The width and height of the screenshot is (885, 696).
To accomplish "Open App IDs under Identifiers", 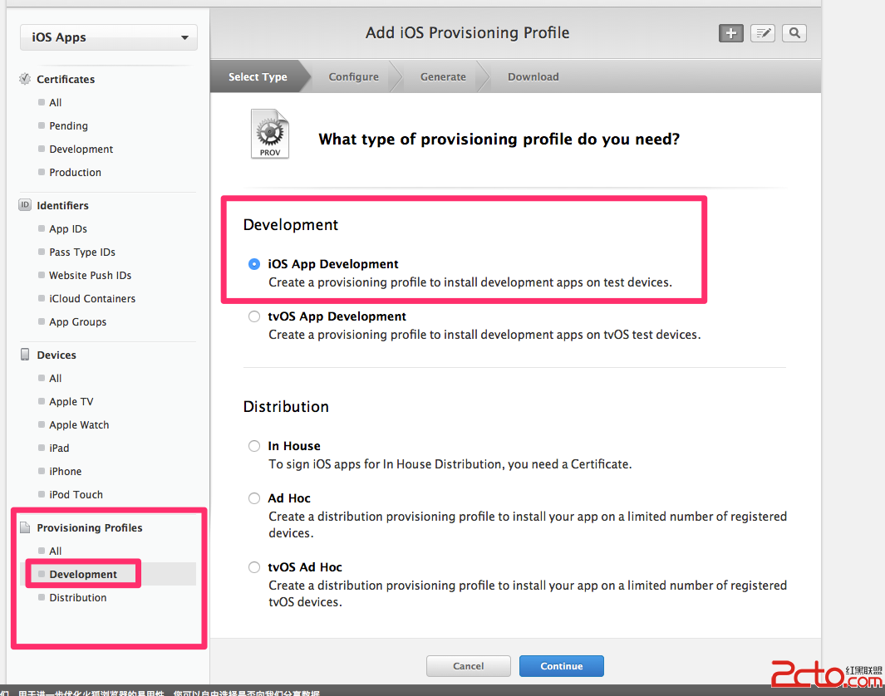I will click(67, 228).
